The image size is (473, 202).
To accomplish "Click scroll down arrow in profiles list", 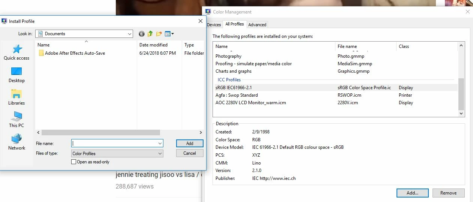I will point(461,114).
